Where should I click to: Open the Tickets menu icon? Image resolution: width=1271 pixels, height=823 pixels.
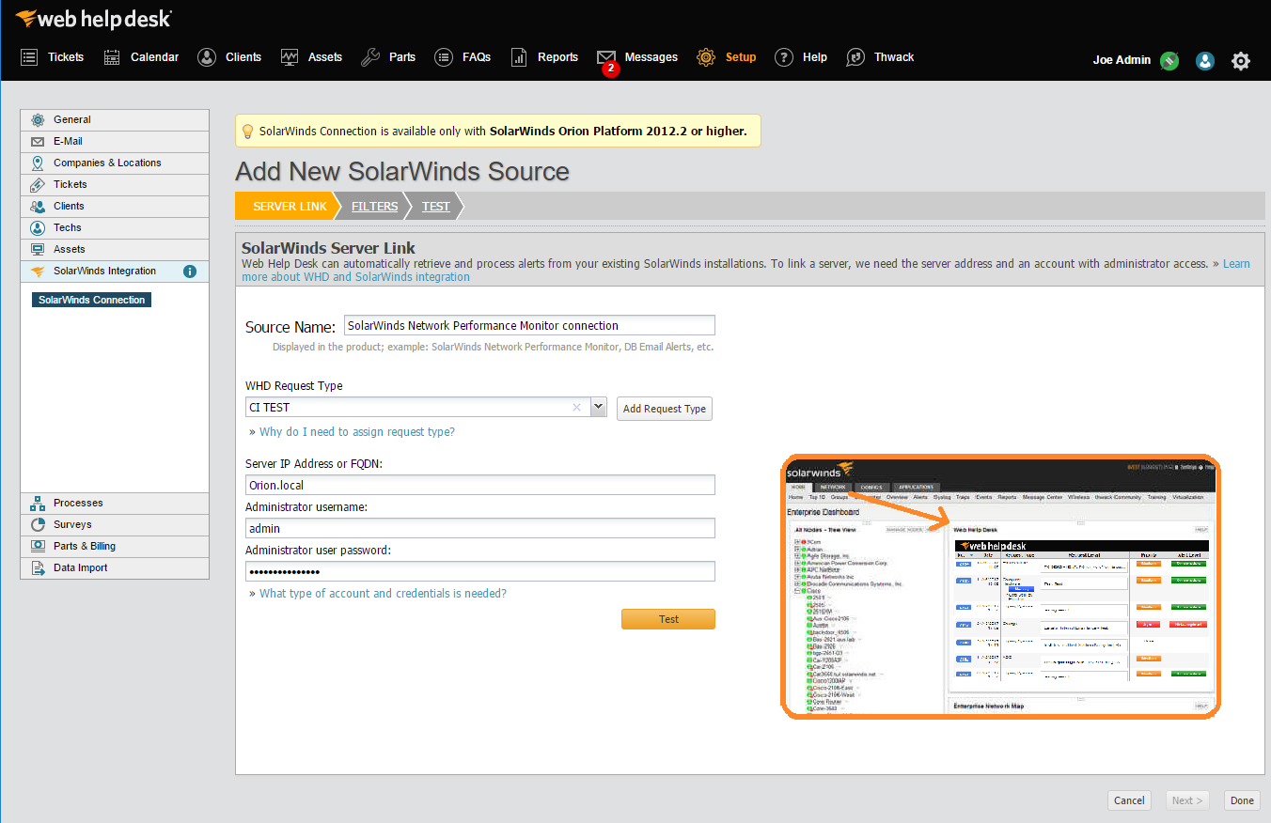[x=29, y=57]
